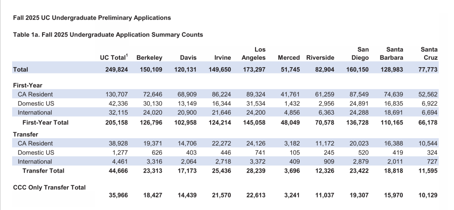The image size is (454, 210).
Task: Select Santa Cruz total value 77,773
Action: [428, 69]
